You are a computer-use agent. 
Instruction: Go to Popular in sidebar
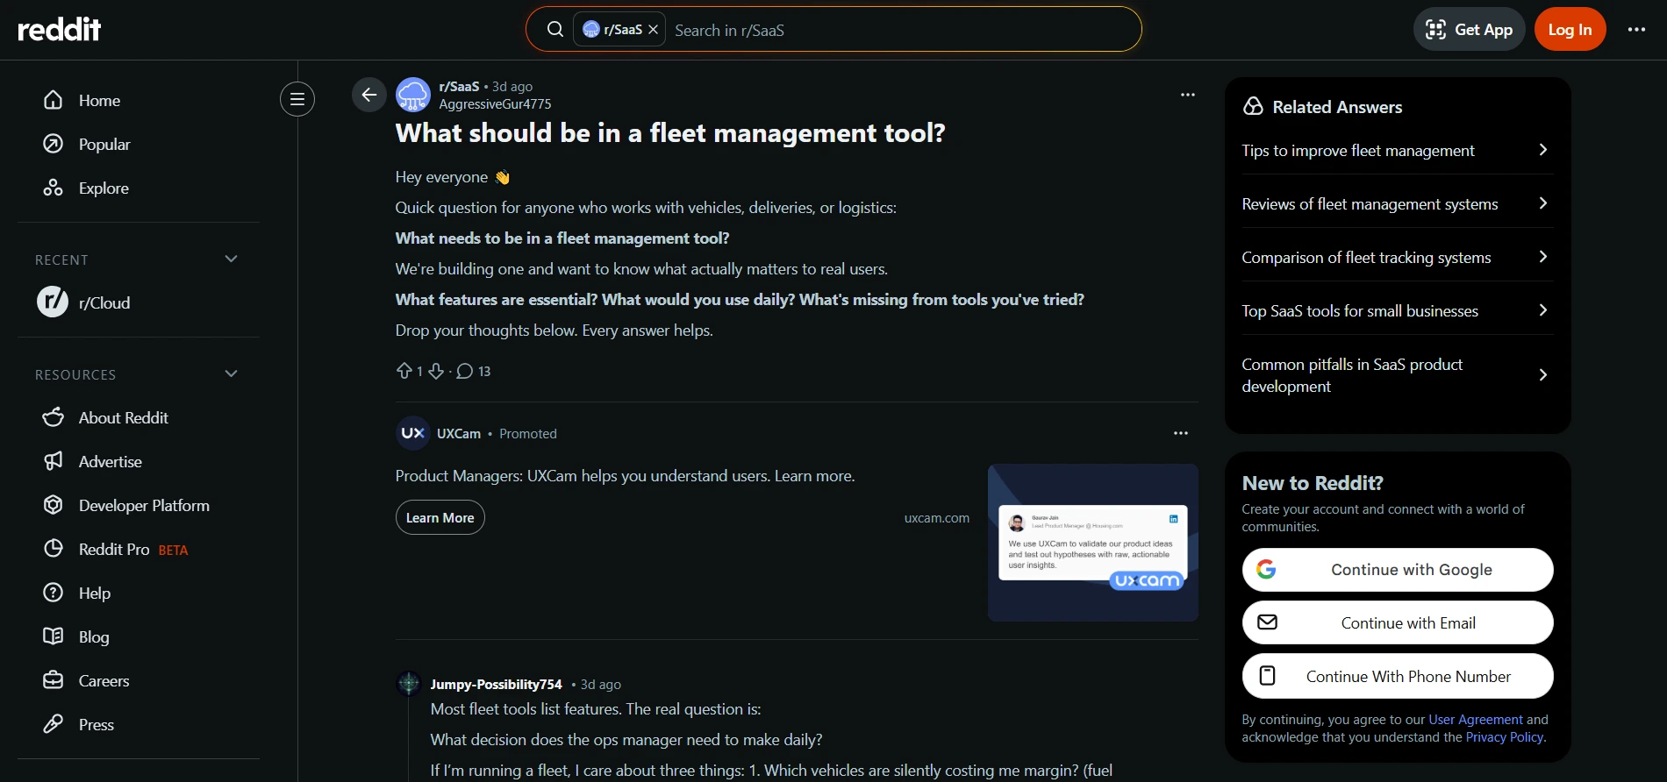click(104, 145)
